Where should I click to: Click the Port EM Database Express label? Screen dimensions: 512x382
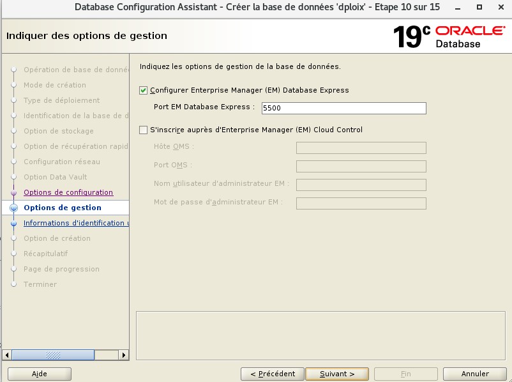pyautogui.click(x=204, y=107)
